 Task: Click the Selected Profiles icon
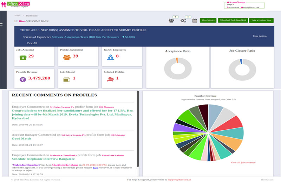(110, 79)
